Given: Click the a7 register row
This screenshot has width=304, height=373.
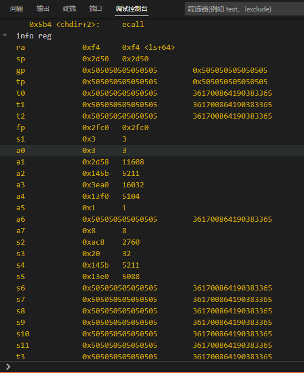Looking at the screenshot, I should [152, 230].
